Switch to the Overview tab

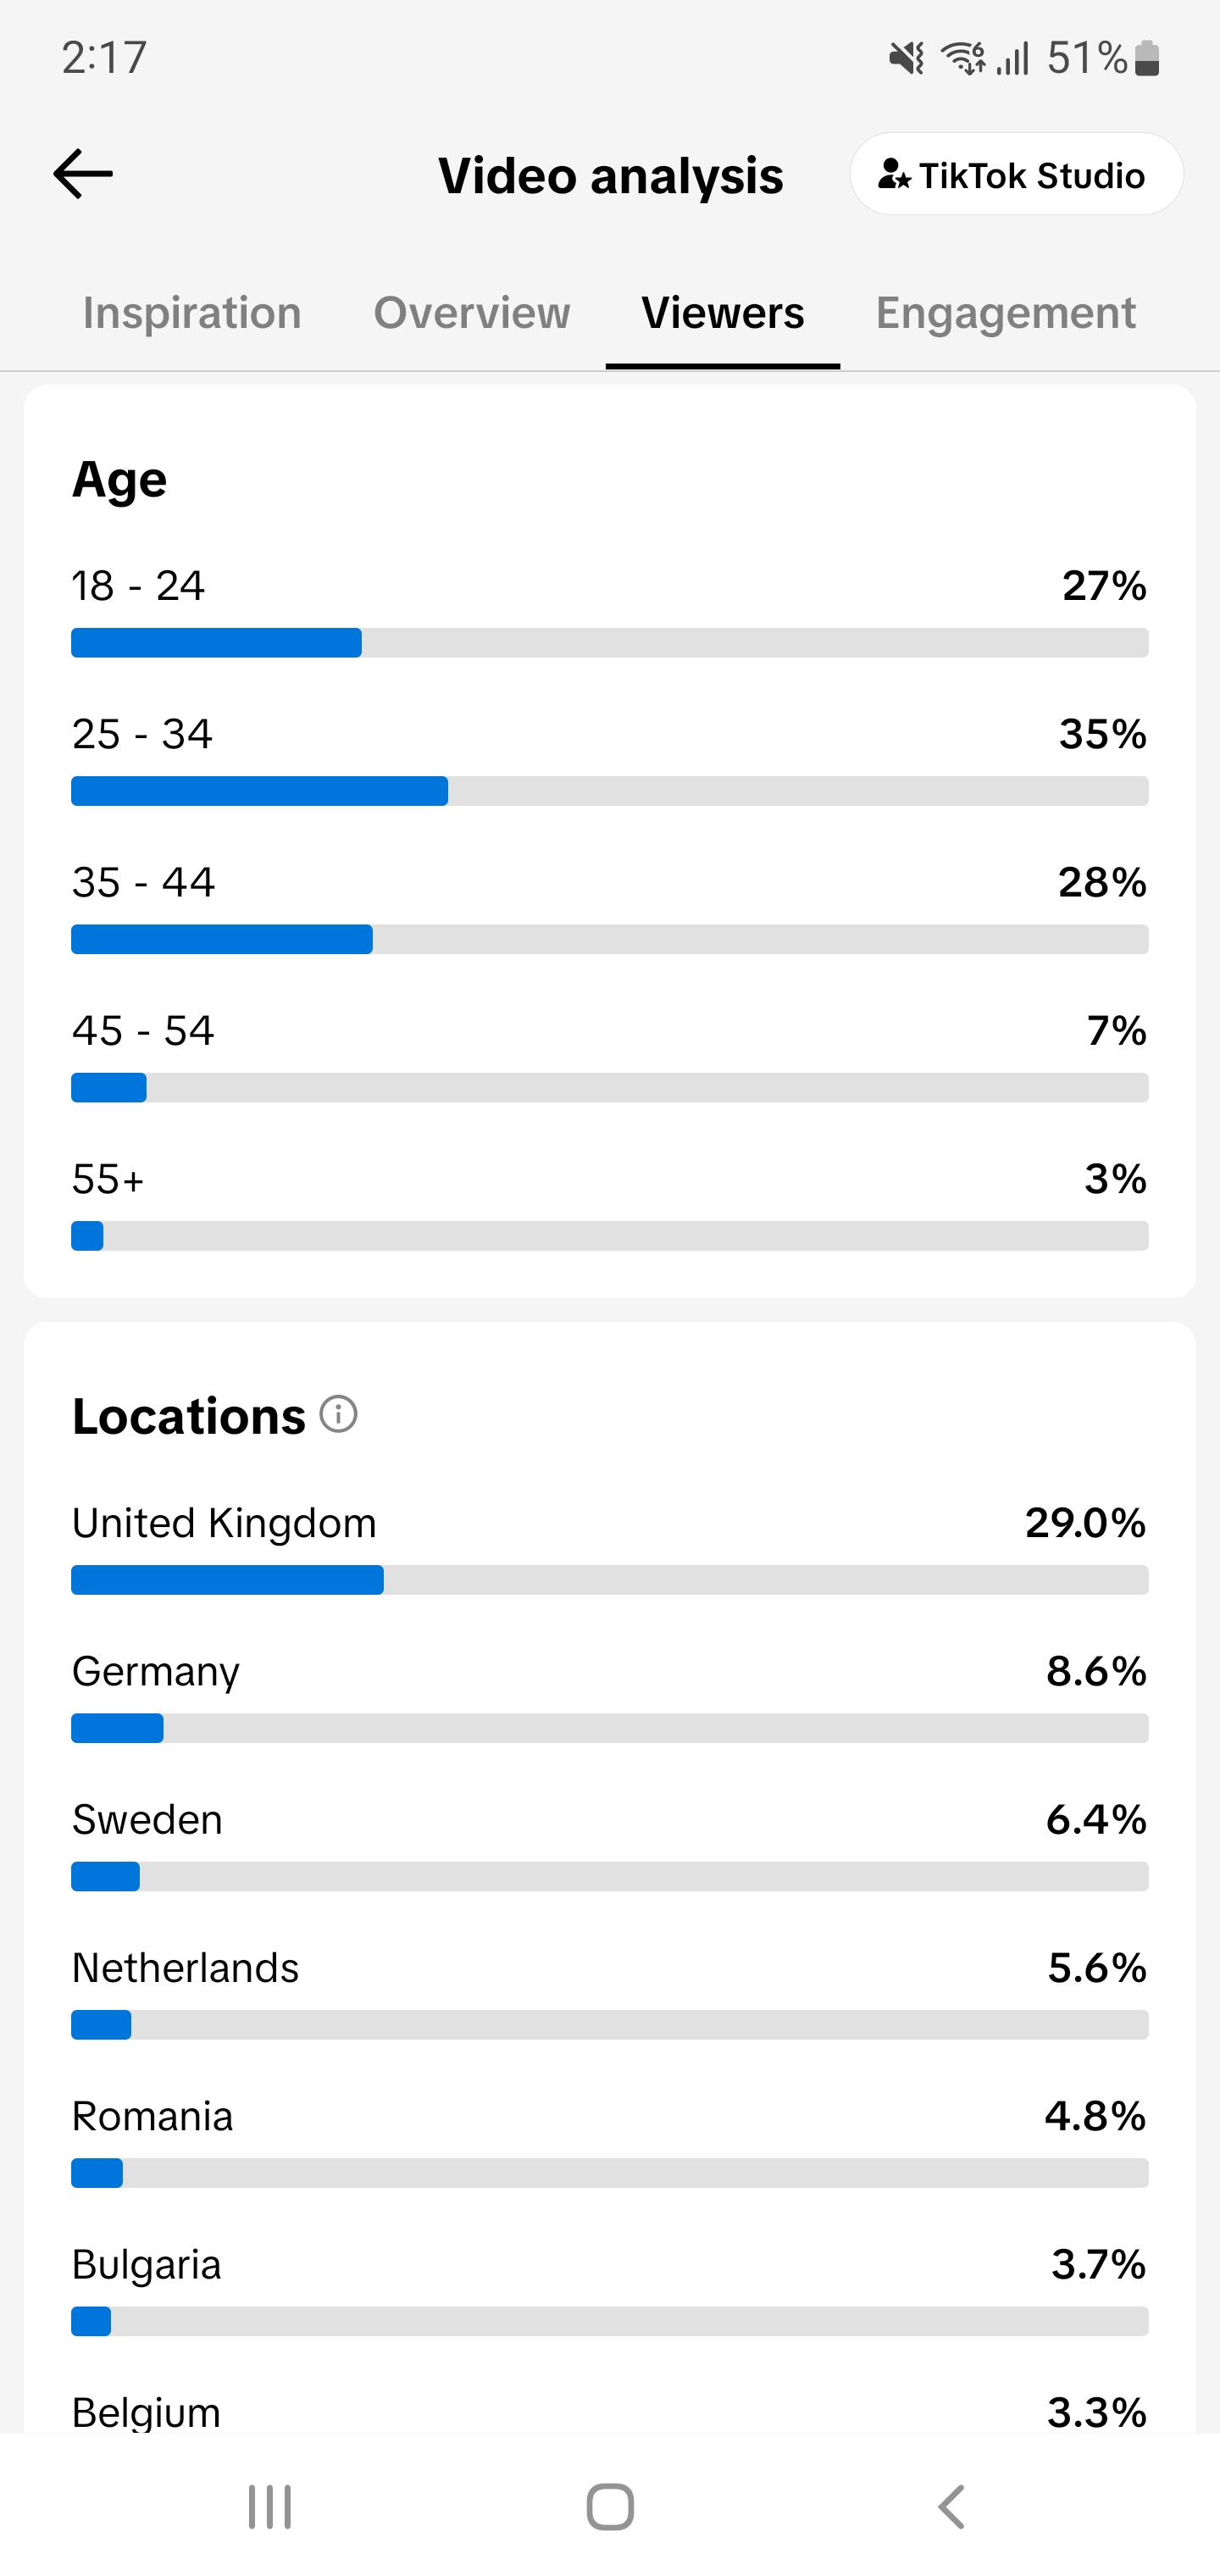(x=472, y=313)
